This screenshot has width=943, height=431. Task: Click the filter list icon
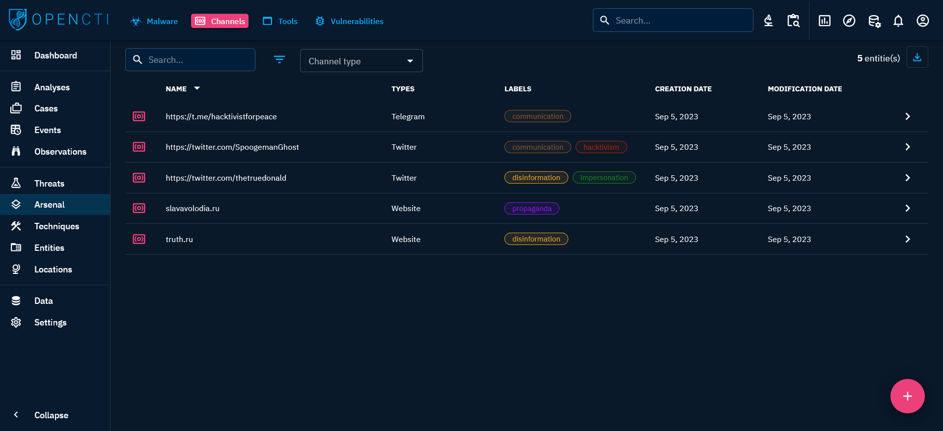coord(279,59)
